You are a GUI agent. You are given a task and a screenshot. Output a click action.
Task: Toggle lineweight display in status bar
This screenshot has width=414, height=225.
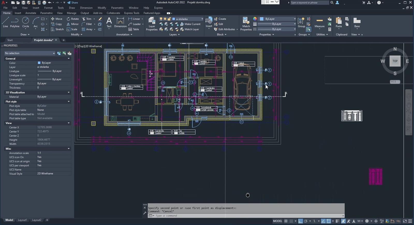click(x=337, y=221)
